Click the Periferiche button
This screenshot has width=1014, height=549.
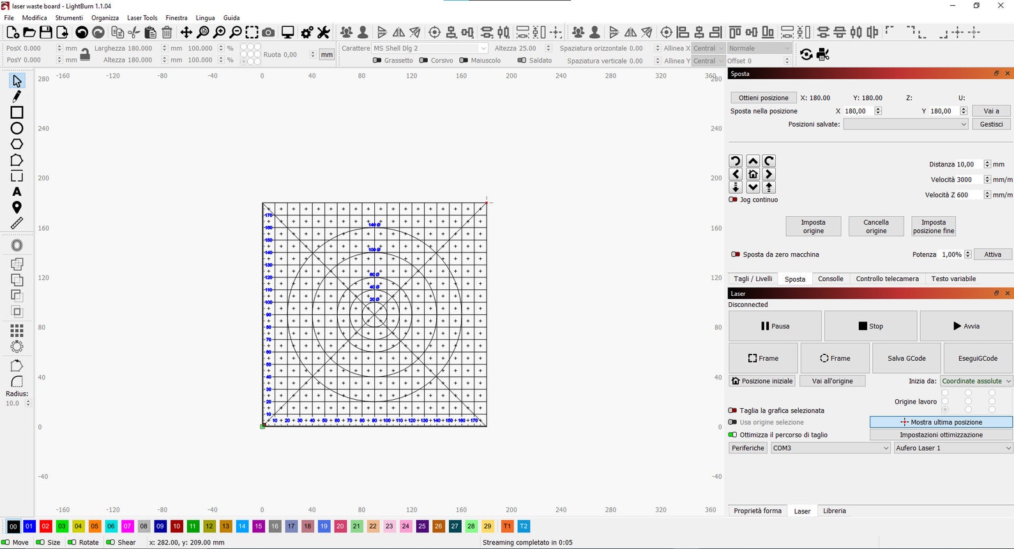point(748,448)
